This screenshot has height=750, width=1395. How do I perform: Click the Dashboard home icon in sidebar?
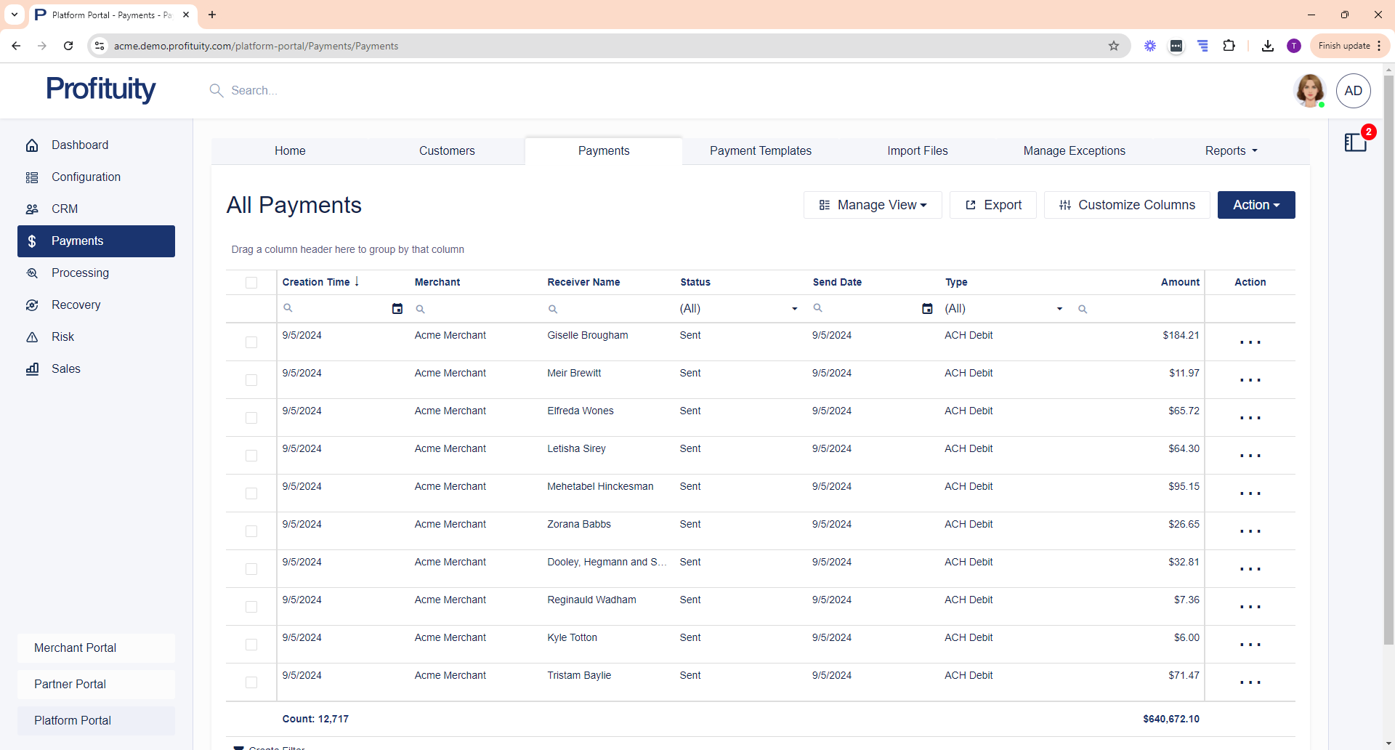point(32,145)
